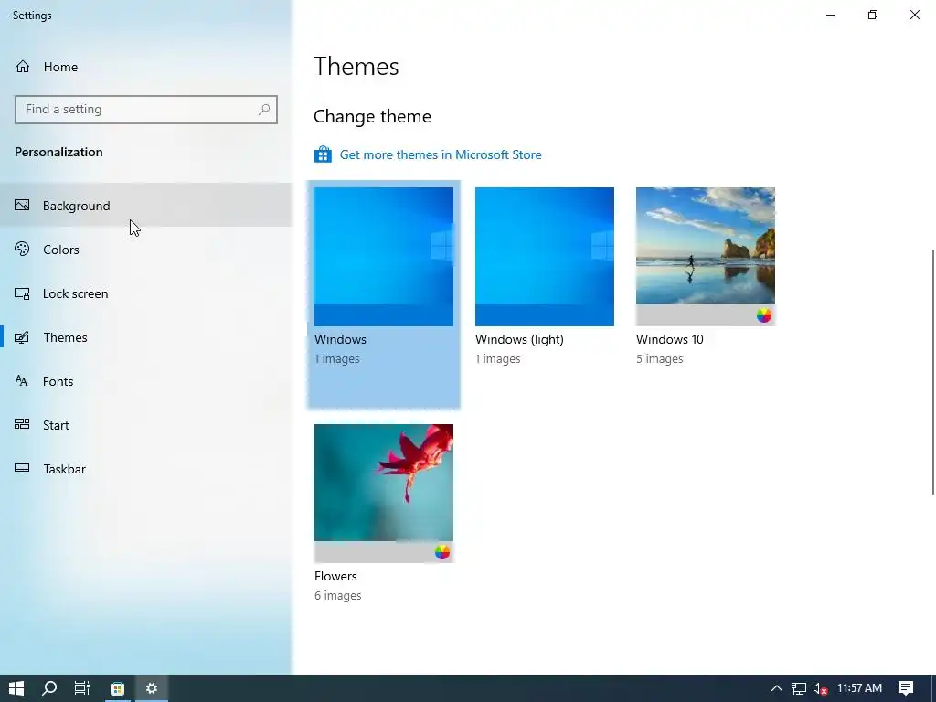936x702 pixels.
Task: Restore down the Settings window
Action: click(873, 15)
